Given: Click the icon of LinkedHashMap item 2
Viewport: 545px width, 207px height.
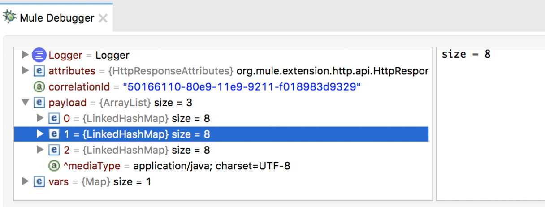Looking at the screenshot, I should coord(54,150).
